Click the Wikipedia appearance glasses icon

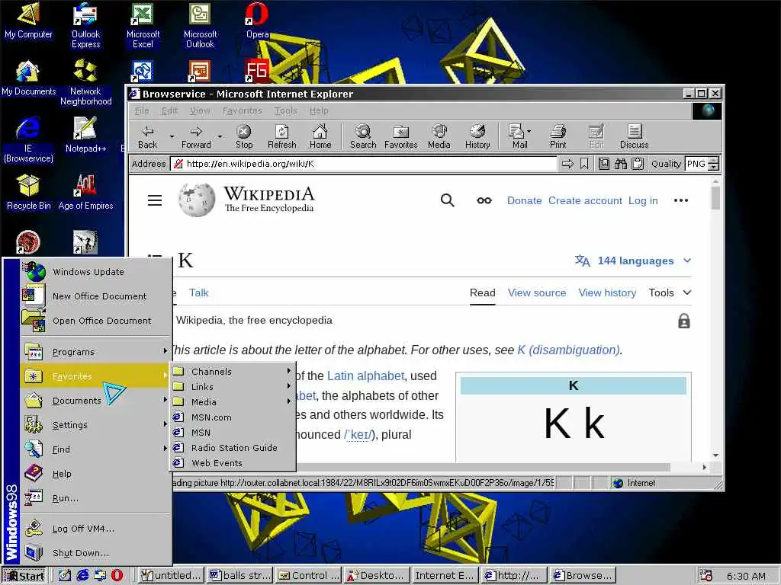[484, 200]
